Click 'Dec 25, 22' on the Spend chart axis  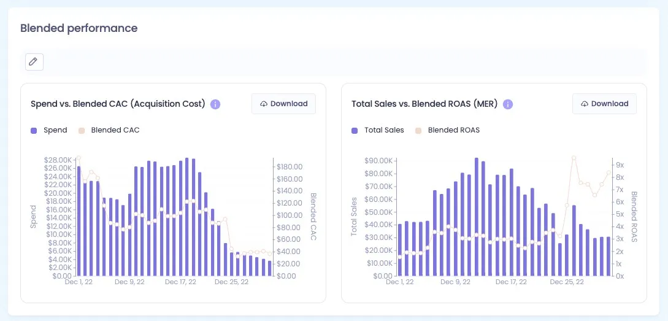coord(231,282)
